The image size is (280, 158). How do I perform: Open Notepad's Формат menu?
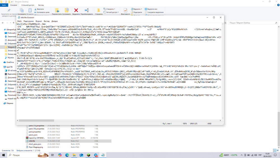tap(39, 21)
